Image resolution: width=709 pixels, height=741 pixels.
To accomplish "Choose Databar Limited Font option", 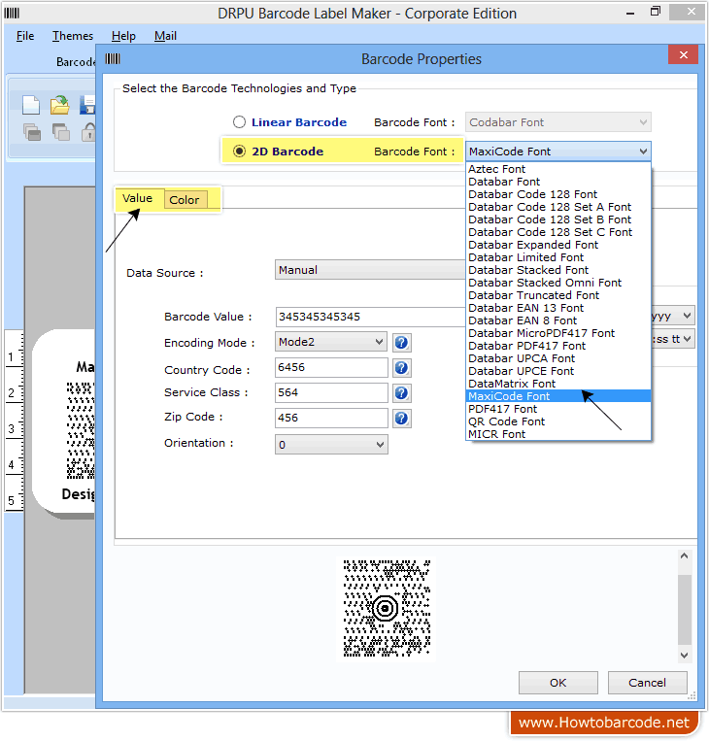I will click(558, 257).
